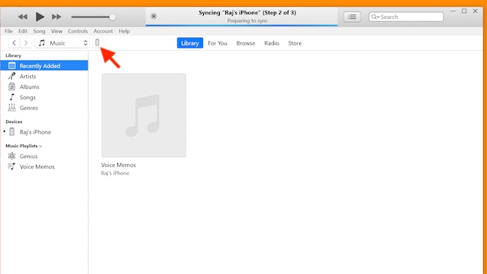Image resolution: width=487 pixels, height=274 pixels.
Task: Click the Recently Added calendar icon
Action: 12,66
